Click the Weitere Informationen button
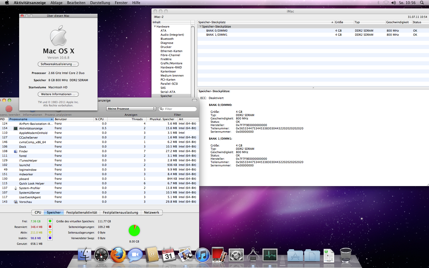This screenshot has height=268, width=429. [x=58, y=94]
